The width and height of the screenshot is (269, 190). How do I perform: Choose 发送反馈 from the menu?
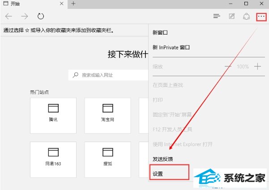[x=162, y=159]
